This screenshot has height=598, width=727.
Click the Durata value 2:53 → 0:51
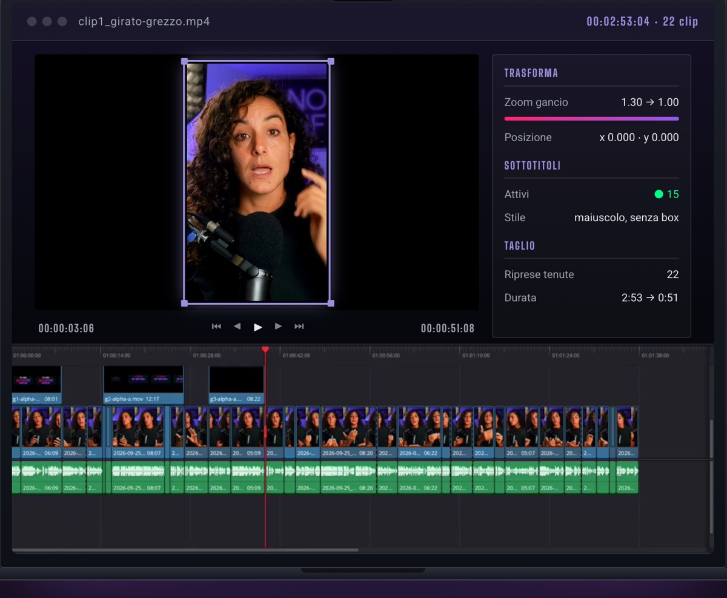(650, 298)
